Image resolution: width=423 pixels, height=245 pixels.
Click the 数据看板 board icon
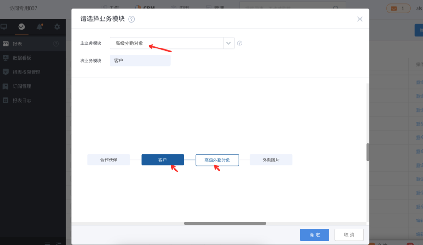(6, 58)
